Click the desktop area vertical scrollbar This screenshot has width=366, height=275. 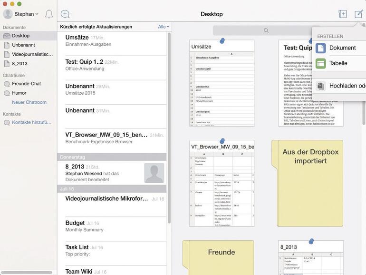[364, 74]
